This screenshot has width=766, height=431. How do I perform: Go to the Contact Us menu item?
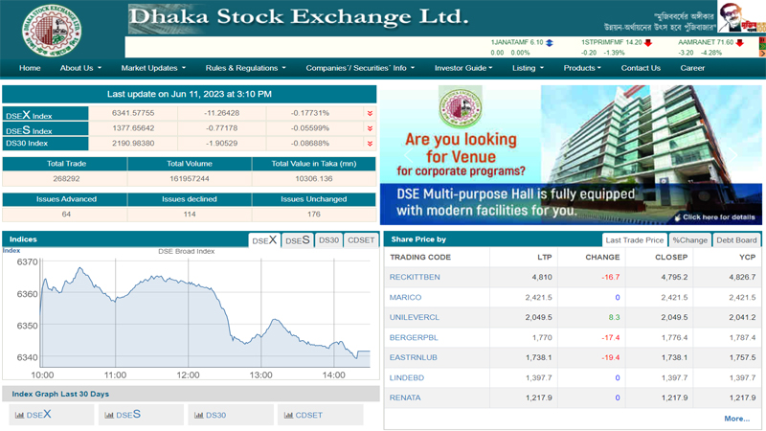tap(641, 68)
